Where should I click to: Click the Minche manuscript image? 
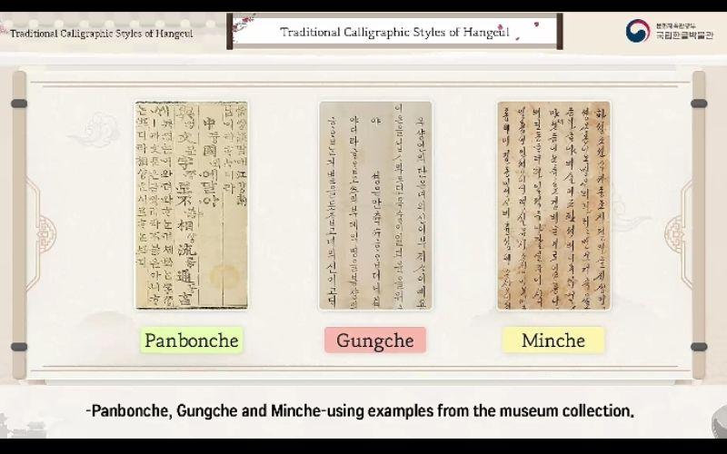point(554,206)
